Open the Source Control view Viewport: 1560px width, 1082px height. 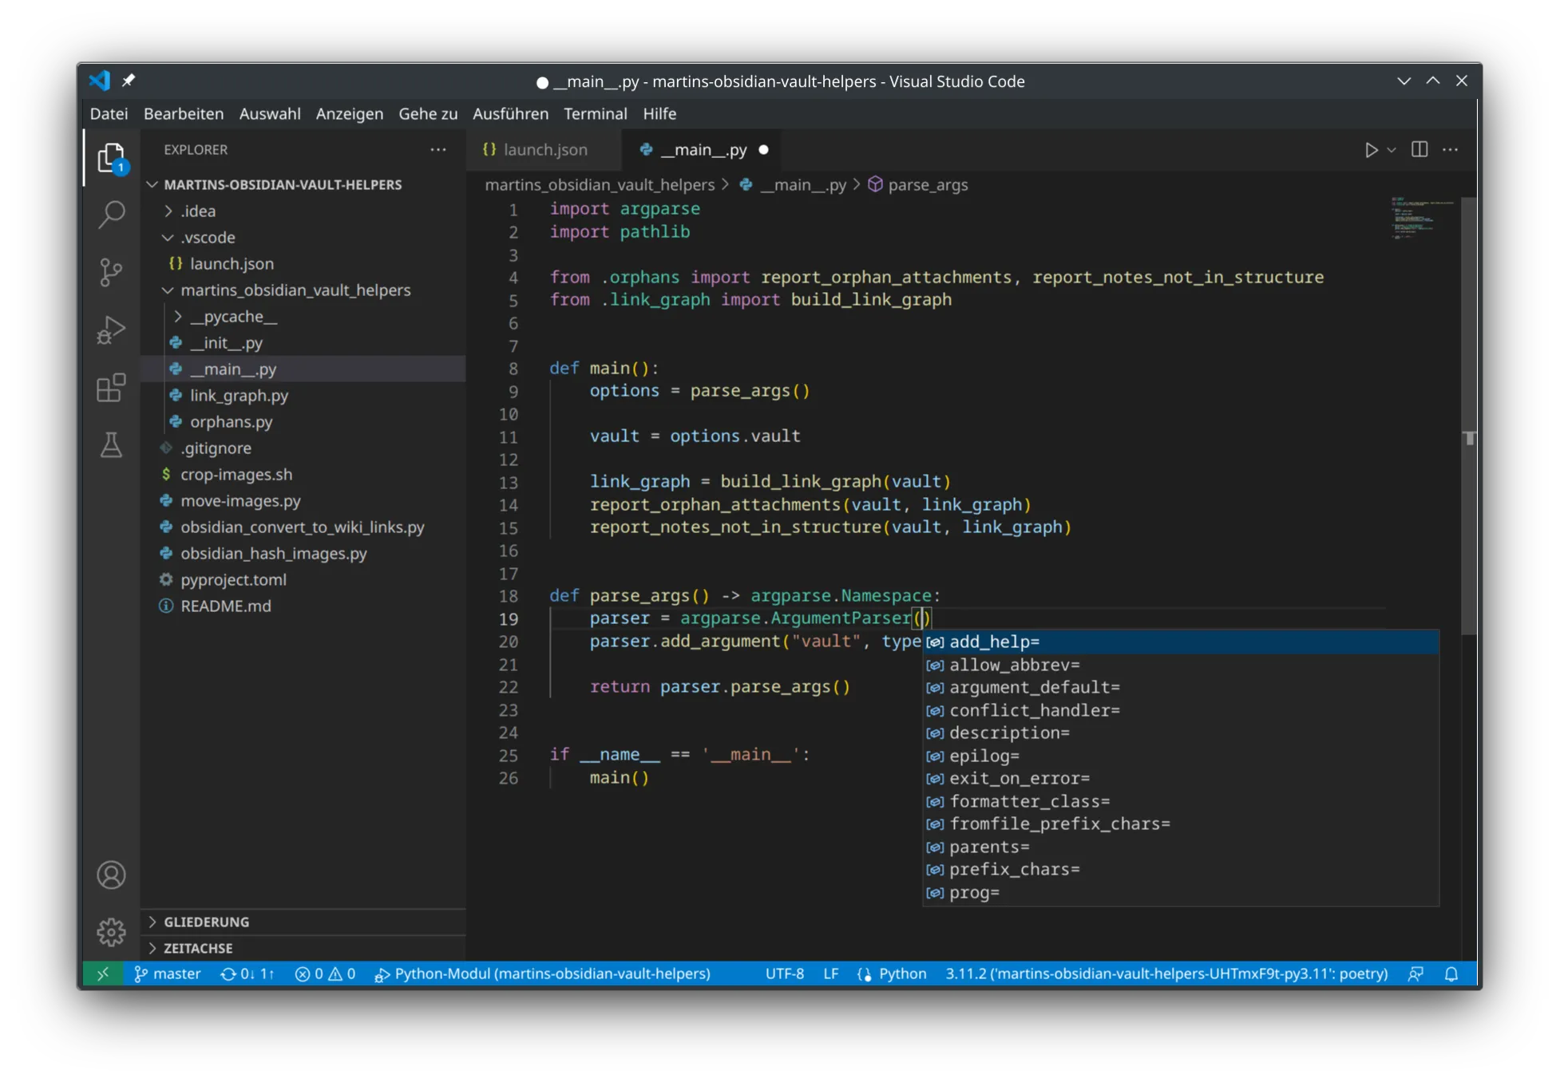point(111,272)
